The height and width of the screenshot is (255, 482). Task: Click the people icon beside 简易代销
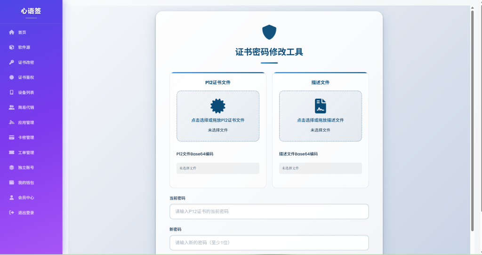(12, 108)
